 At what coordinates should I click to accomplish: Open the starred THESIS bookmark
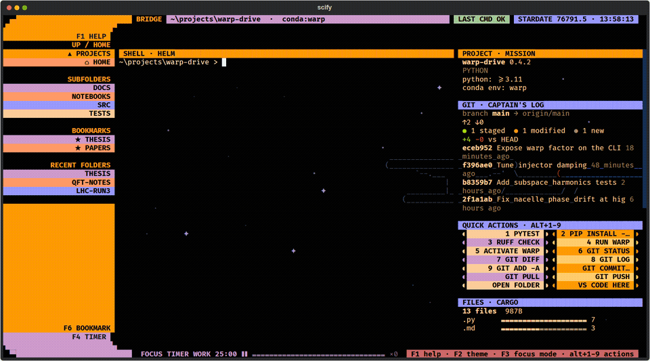click(x=59, y=140)
